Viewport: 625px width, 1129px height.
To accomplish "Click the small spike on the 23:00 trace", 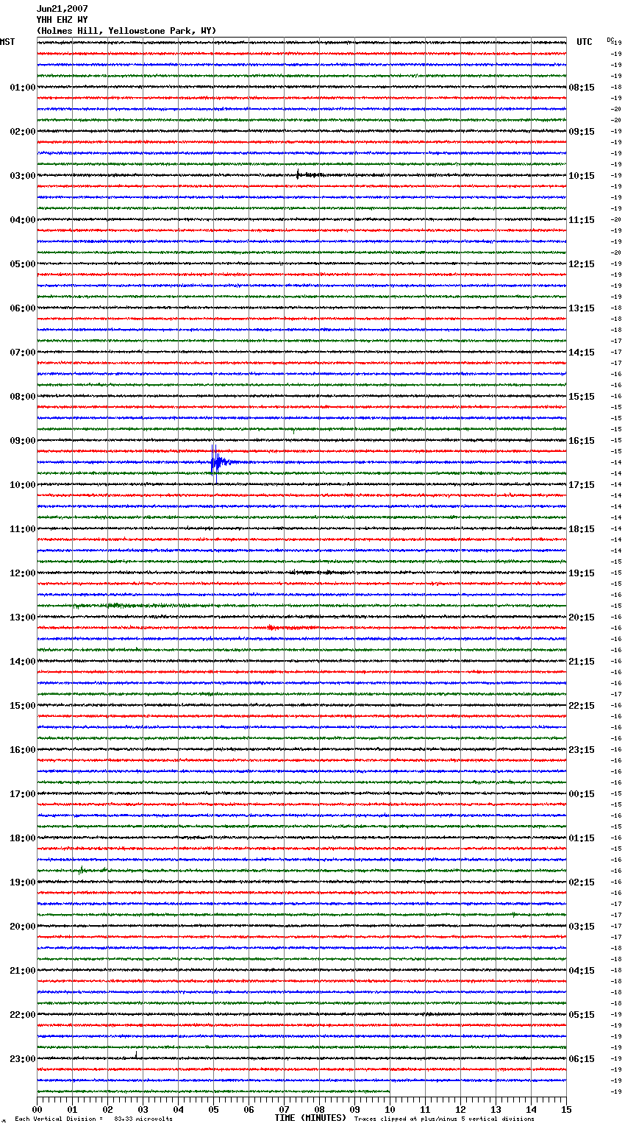I will coord(136,1055).
